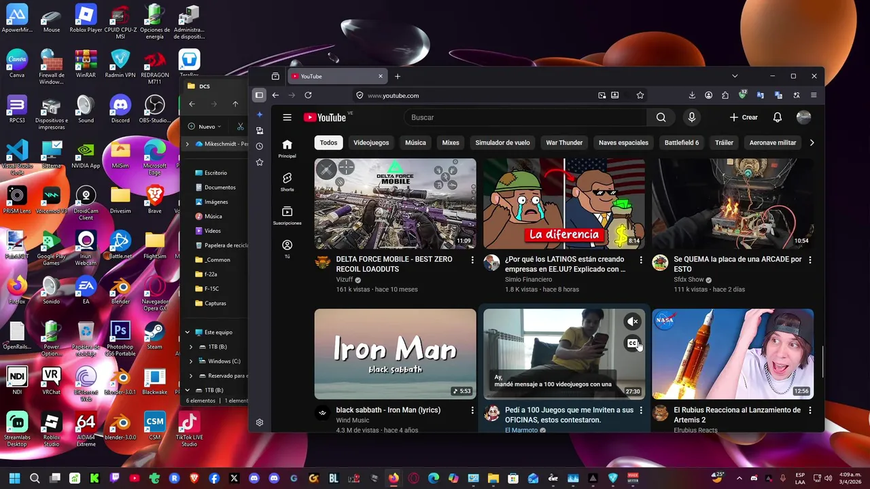Open options for black sabbath Iron Man video

tap(472, 410)
